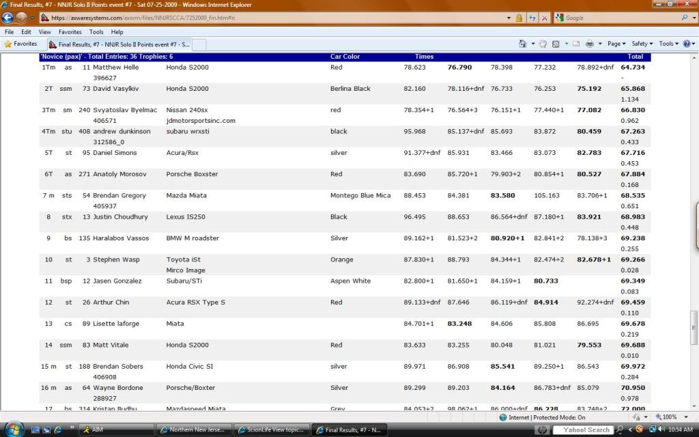The height and width of the screenshot is (437, 699).
Task: Expand the Home button dropdown arrow
Action: (x=532, y=44)
